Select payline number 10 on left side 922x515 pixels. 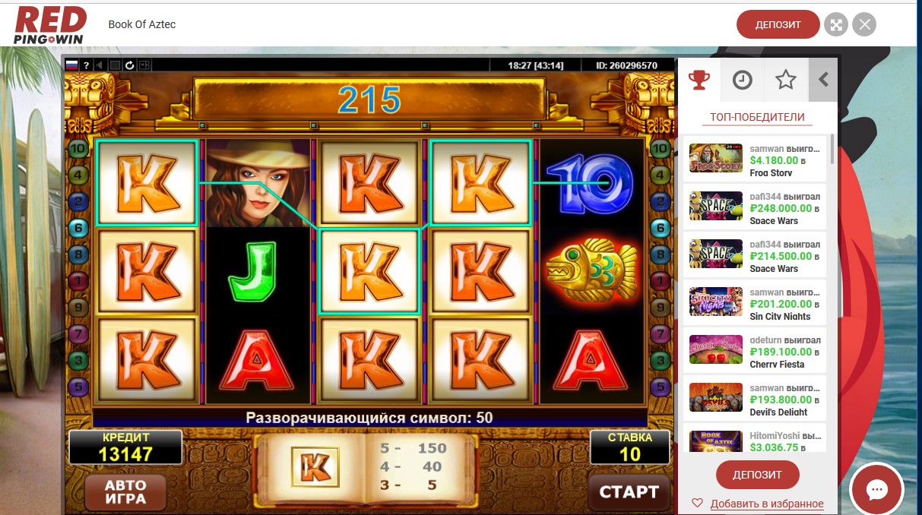[x=78, y=149]
